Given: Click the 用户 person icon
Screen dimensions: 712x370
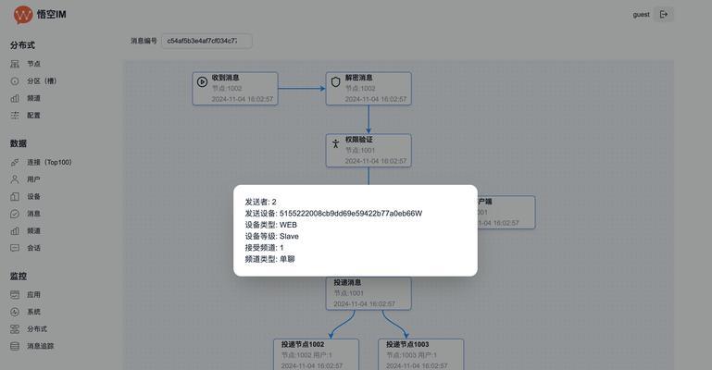Looking at the screenshot, I should pos(15,179).
